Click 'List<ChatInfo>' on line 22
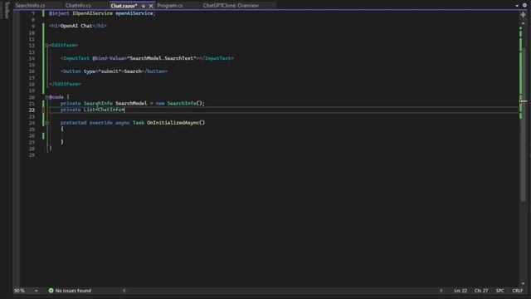The width and height of the screenshot is (531, 299). (x=104, y=110)
